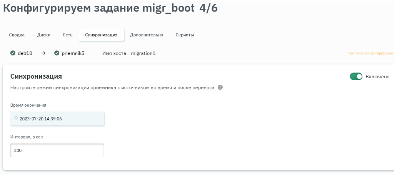This screenshot has height=178, width=402.
Task: Switch to the Скрипты tab
Action: (x=185, y=35)
